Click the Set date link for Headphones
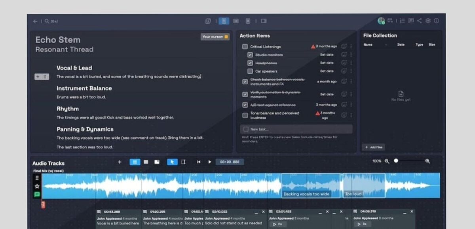 (327, 63)
